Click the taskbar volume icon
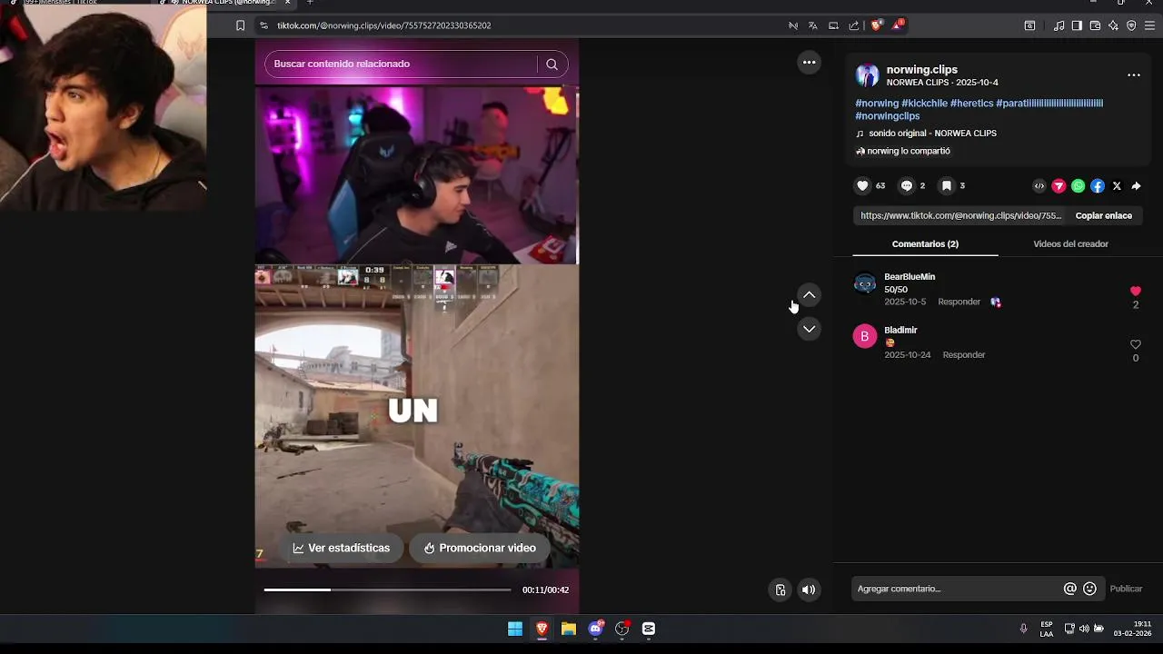Image resolution: width=1163 pixels, height=654 pixels. (1084, 629)
